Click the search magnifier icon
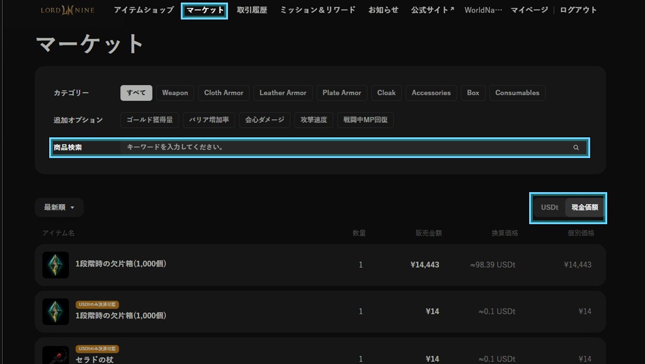This screenshot has height=364, width=645. pos(576,147)
